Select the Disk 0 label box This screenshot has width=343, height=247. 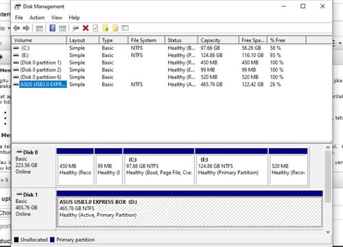(34, 166)
